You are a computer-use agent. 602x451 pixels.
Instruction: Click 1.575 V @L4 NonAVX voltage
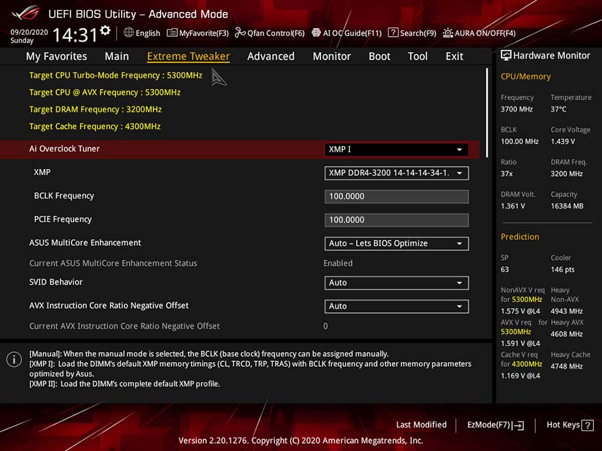520,311
